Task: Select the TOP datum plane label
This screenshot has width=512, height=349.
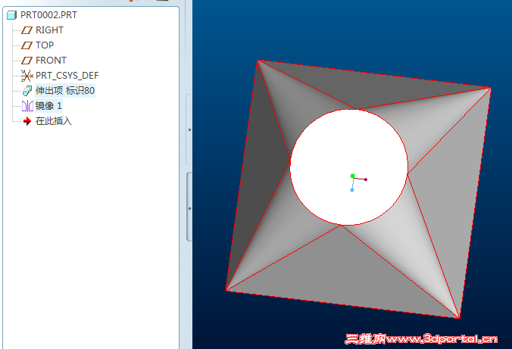Action: coord(45,45)
